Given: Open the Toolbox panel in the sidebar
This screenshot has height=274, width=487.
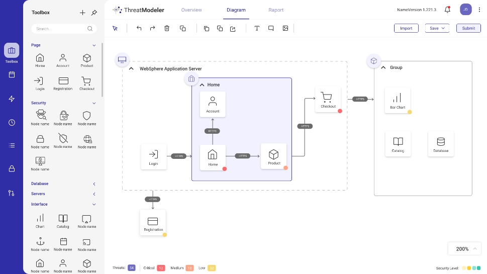Looking at the screenshot, I should click(12, 53).
